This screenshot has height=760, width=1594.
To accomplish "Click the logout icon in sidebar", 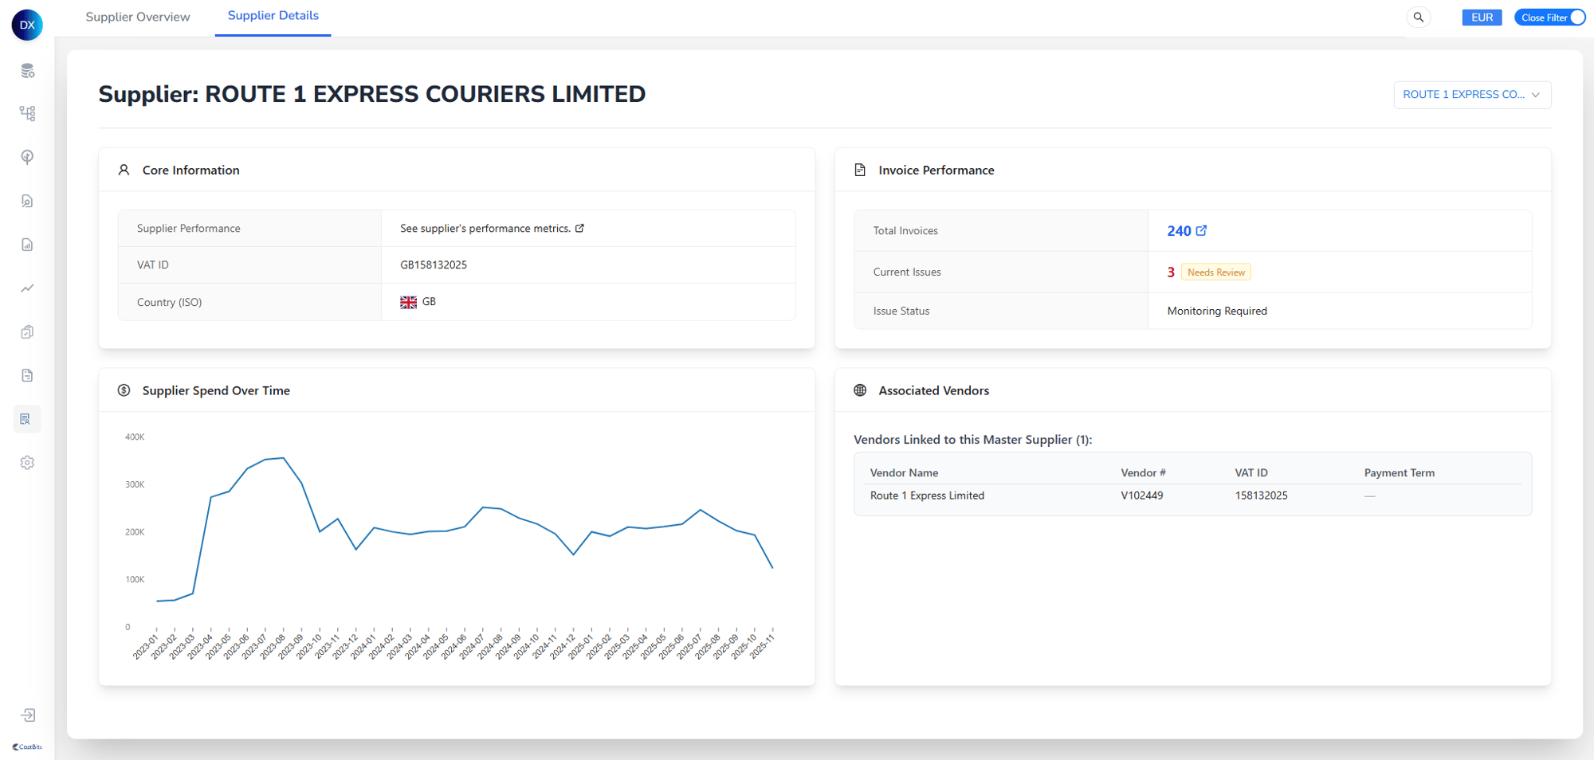I will click(x=27, y=715).
